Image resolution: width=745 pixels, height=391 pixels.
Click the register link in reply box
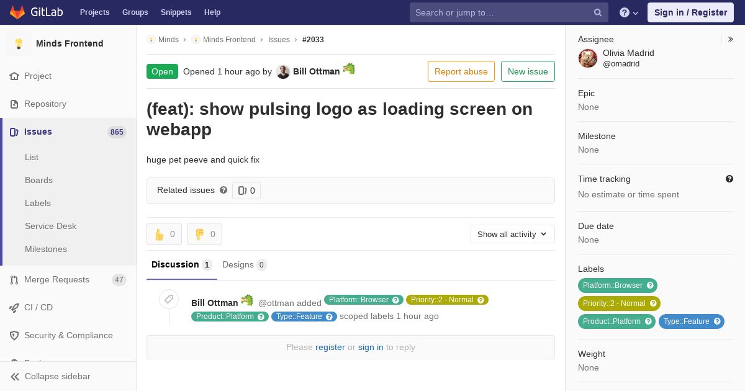[x=330, y=348]
